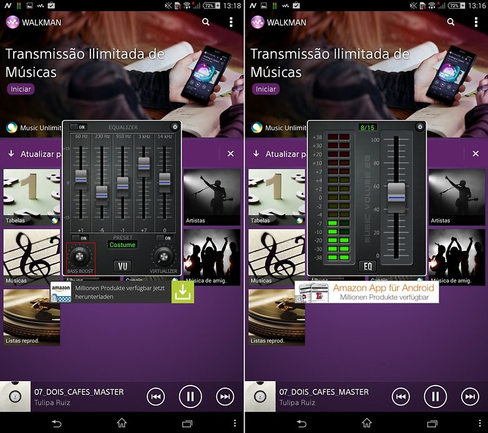
Task: Click the volume widget power icon
Action: 420,127
